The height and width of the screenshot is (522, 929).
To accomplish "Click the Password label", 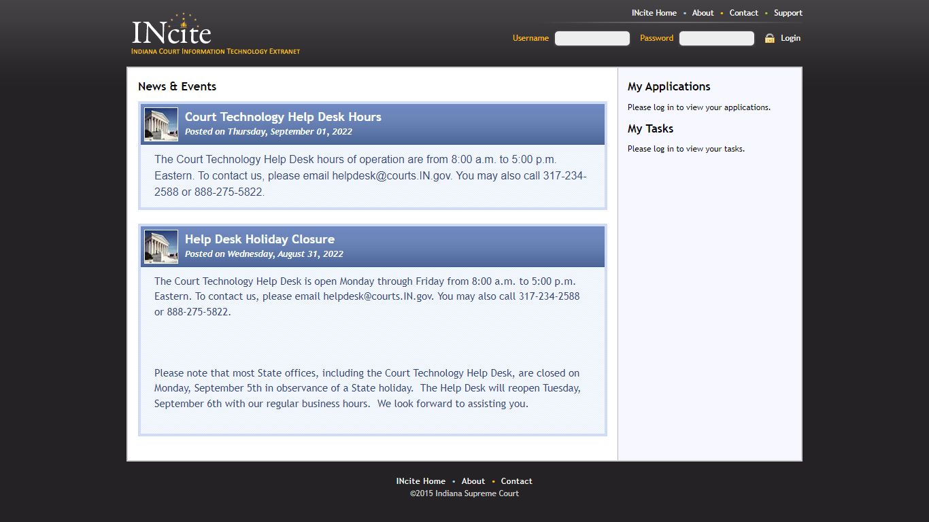I will pos(656,38).
